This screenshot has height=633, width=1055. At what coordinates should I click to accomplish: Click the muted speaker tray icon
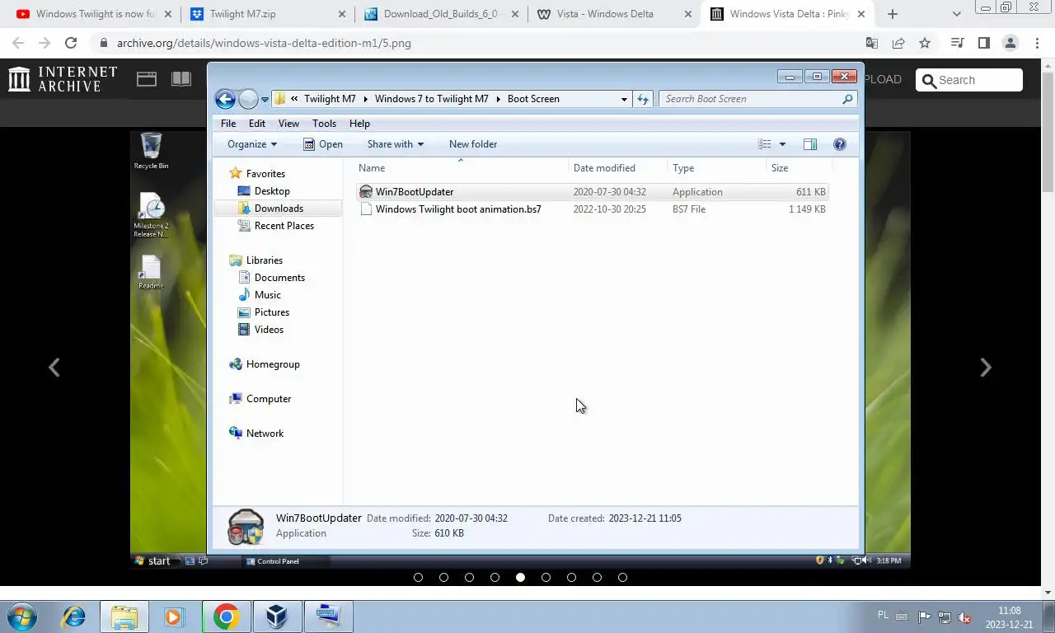point(964,617)
